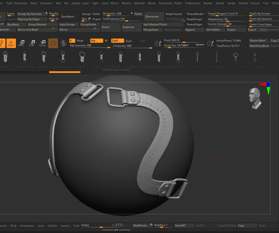Click the Focal Shift brush icon marked S

(158, 43)
